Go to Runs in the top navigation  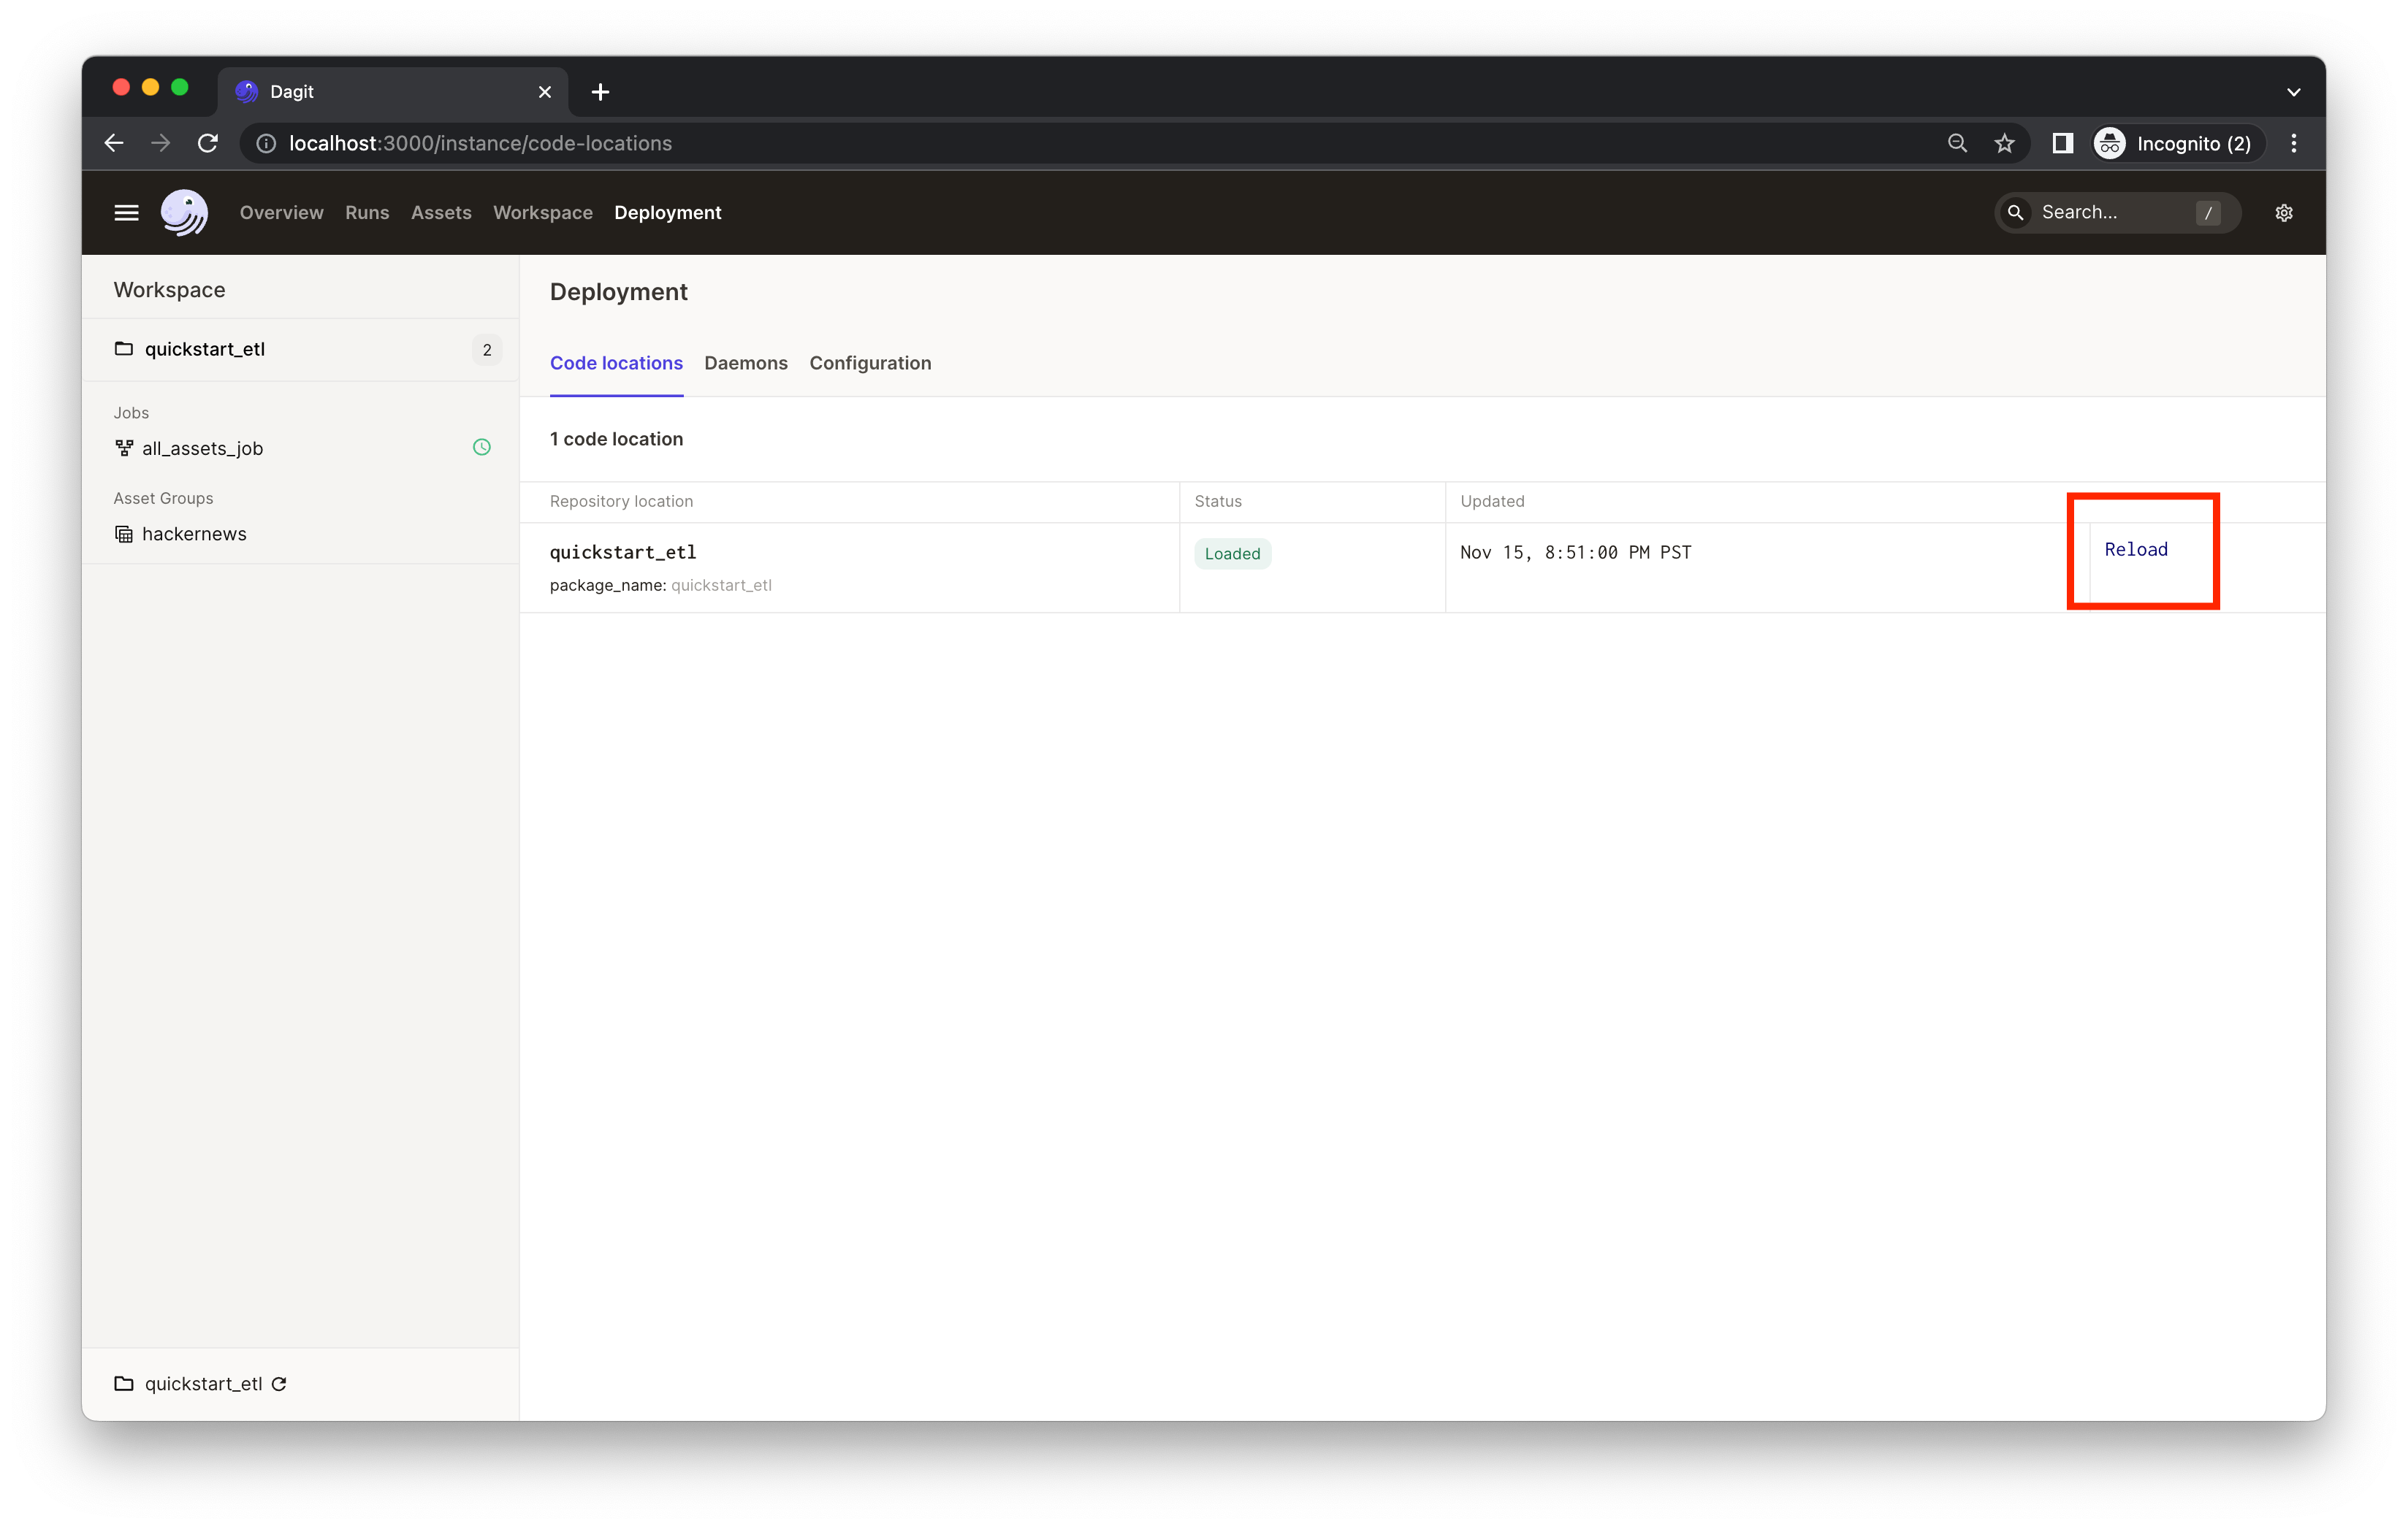point(367,213)
